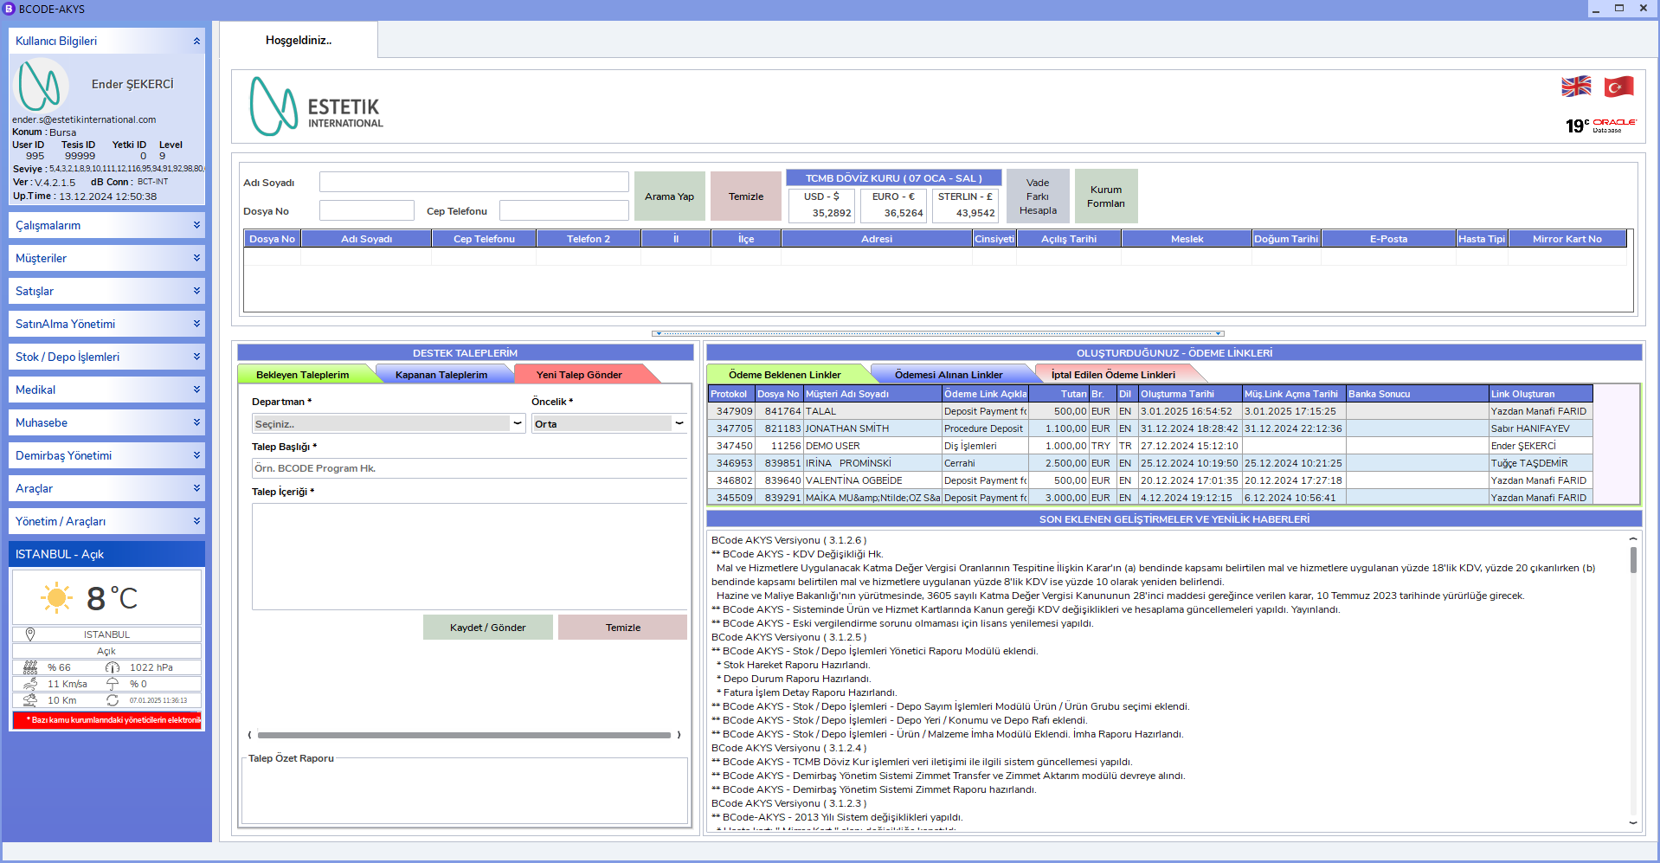Click the USD exchange rate value 35,2892

click(x=832, y=213)
